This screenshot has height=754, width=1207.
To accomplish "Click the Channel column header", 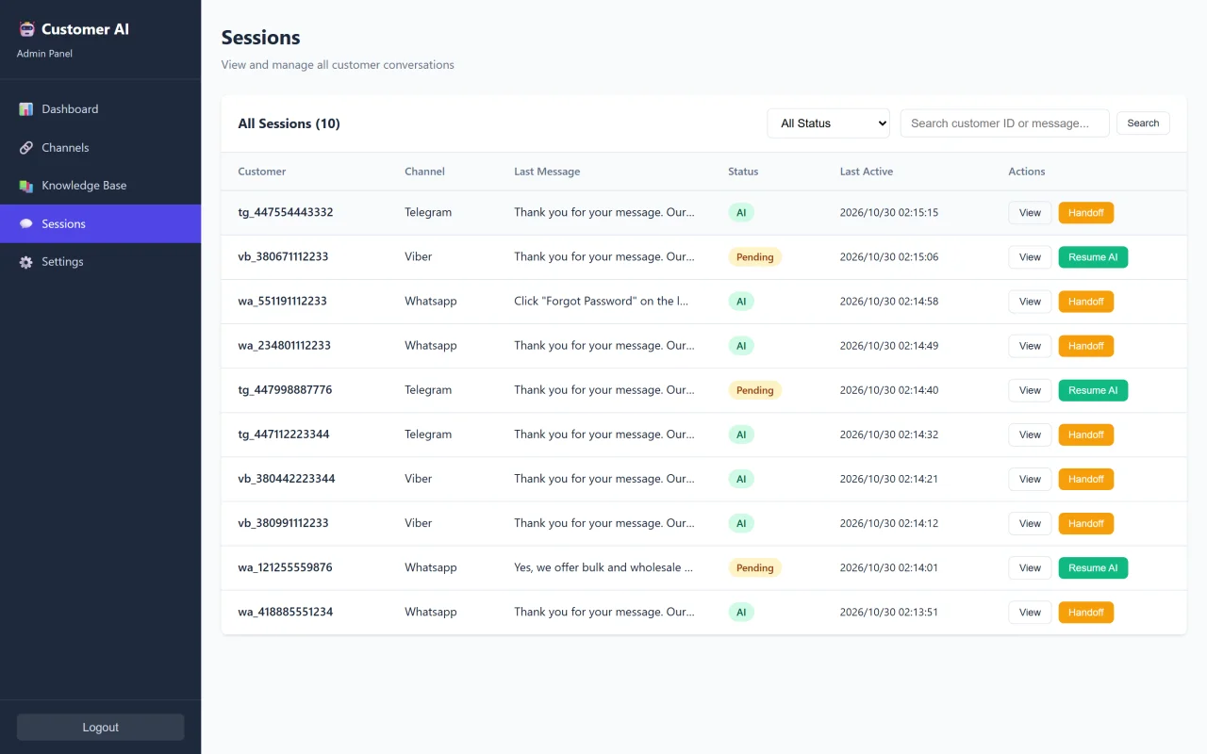I will (424, 172).
